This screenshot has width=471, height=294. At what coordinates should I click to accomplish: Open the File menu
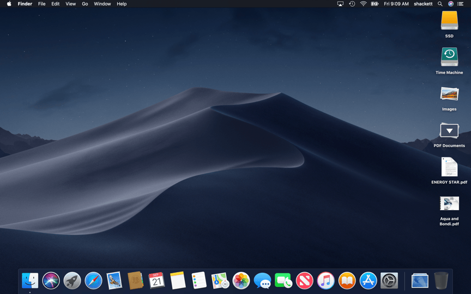click(42, 4)
